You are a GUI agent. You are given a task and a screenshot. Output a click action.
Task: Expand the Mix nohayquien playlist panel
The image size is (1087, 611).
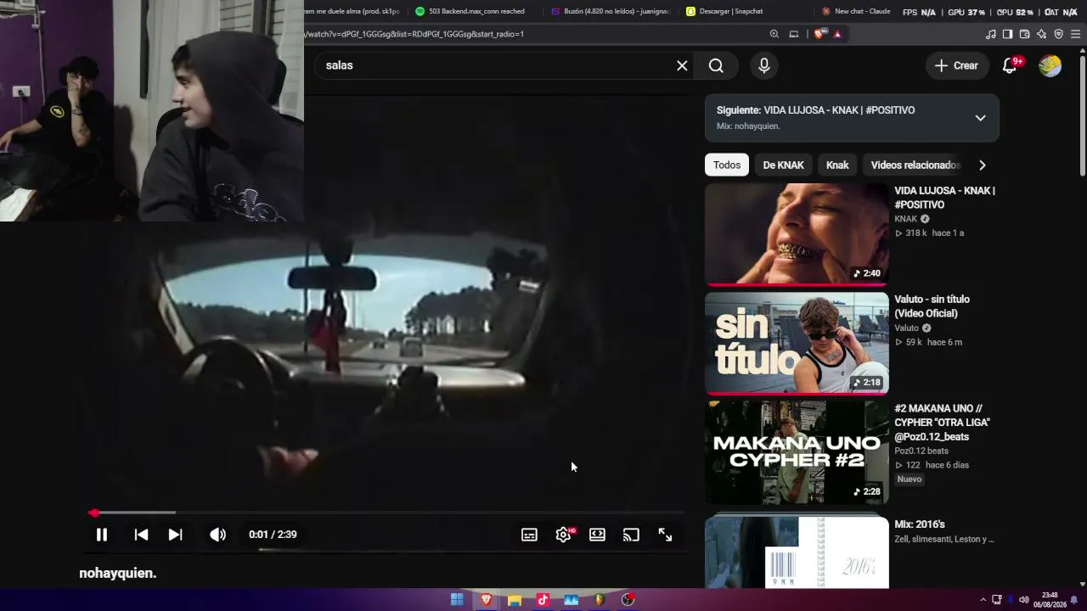point(980,118)
